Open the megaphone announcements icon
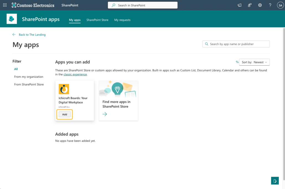Image resolution: width=285 pixels, height=189 pixels. pyautogui.click(x=240, y=5)
